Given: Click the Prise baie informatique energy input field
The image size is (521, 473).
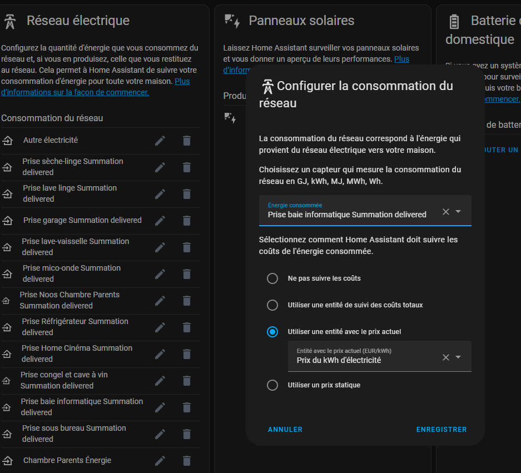Looking at the screenshot, I should tap(348, 214).
